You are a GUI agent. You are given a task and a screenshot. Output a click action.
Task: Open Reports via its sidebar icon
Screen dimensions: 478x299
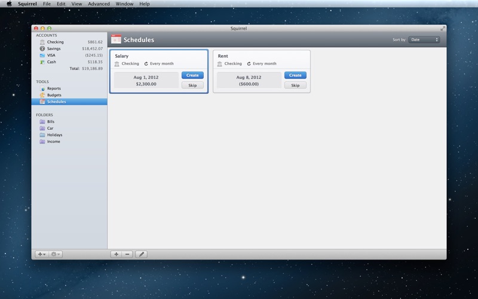click(42, 89)
